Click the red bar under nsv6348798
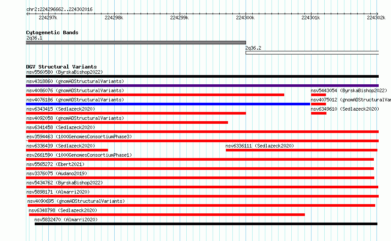Viewport: 391px width, 241px height. click(x=167, y=215)
